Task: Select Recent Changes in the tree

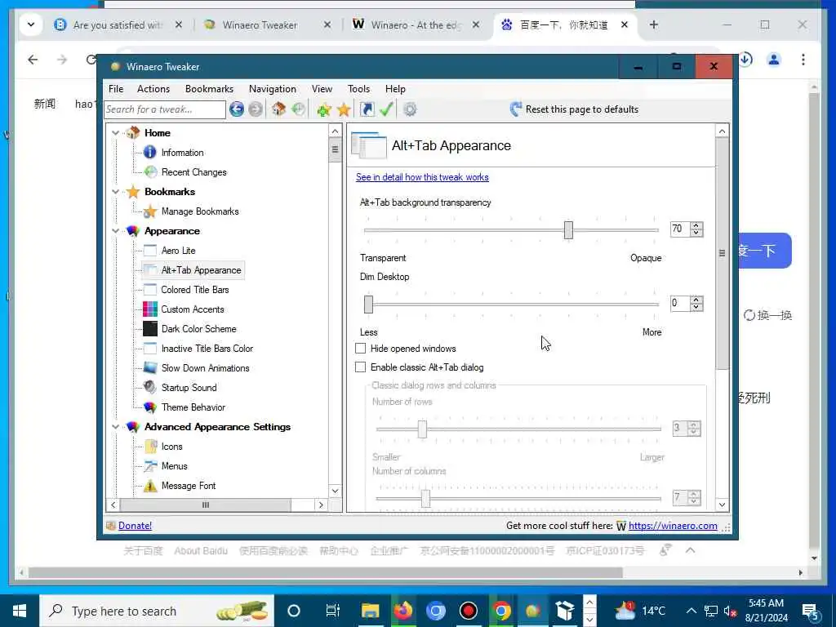Action: 193,172
